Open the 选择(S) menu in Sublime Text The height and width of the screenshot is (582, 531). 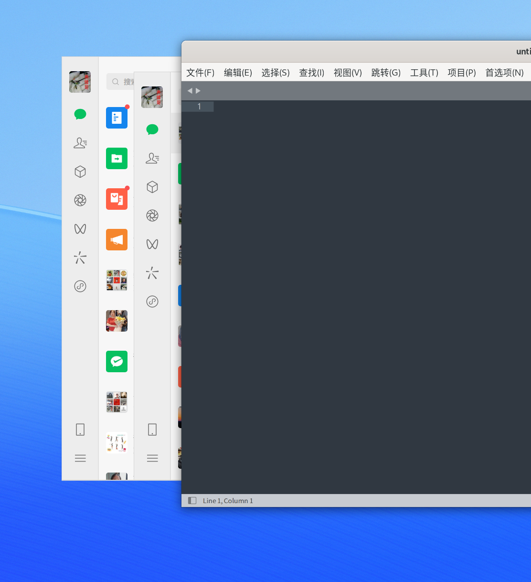coord(276,73)
